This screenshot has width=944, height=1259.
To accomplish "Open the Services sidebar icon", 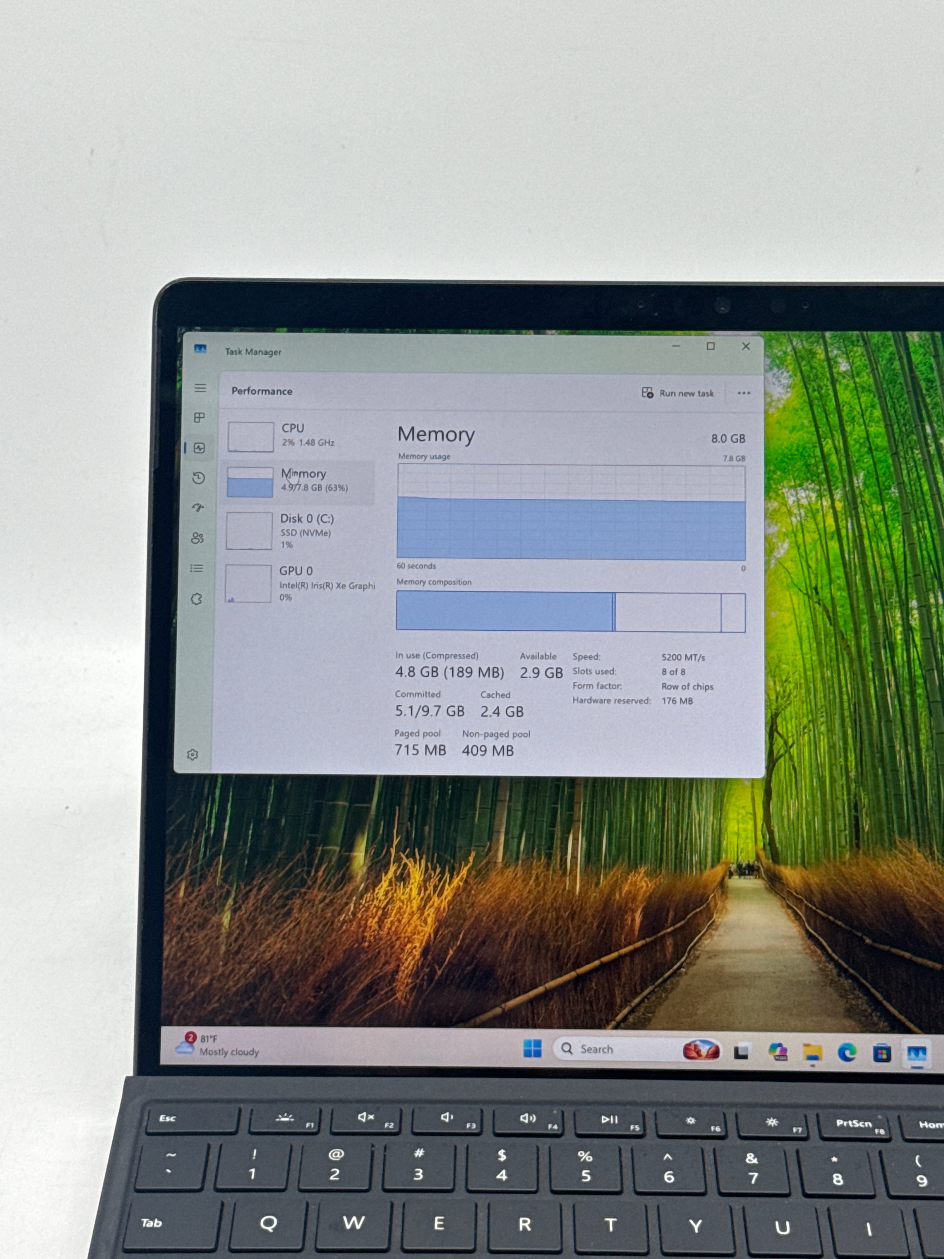I will click(x=196, y=599).
